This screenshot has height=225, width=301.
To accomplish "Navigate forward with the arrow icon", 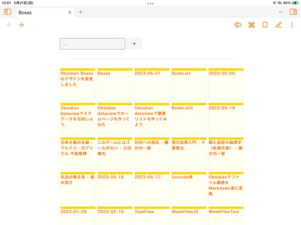I will (21, 25).
